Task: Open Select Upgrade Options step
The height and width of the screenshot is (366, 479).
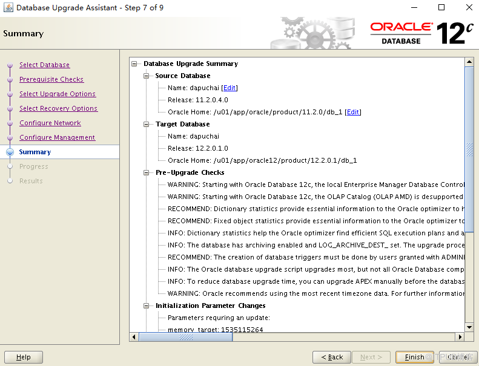Action: pos(58,94)
